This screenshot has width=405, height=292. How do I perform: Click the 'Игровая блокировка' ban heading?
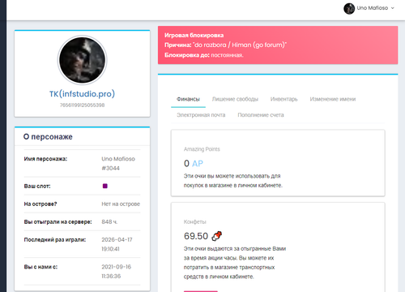pos(194,35)
